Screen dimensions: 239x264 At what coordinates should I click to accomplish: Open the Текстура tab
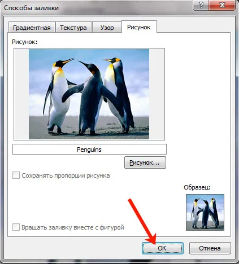click(x=73, y=28)
